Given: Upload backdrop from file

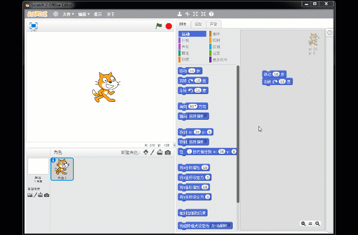Looking at the screenshot, I should pos(40,195).
